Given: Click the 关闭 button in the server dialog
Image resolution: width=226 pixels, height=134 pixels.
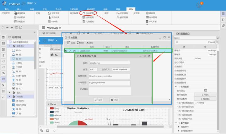Looking at the screenshot, I should tap(114, 100).
